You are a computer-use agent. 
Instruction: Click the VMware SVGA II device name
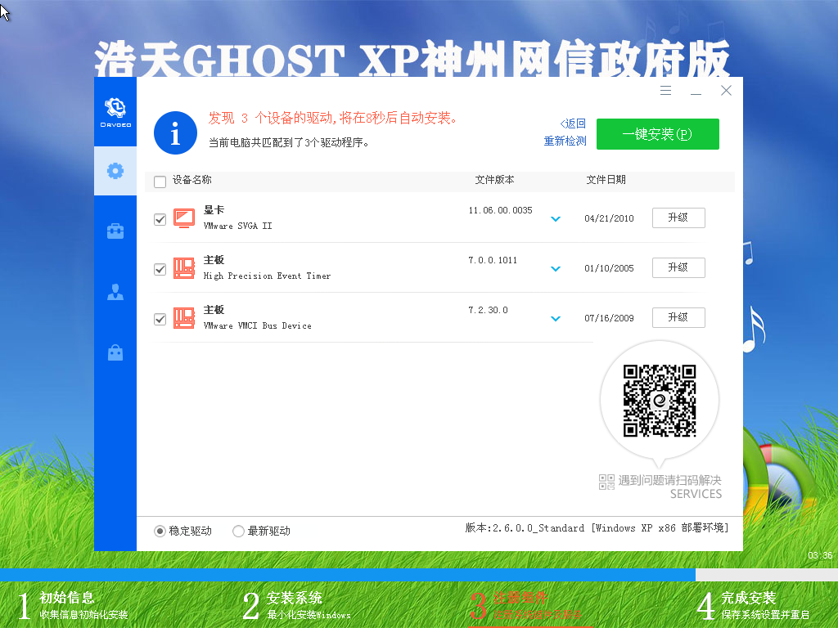(238, 226)
